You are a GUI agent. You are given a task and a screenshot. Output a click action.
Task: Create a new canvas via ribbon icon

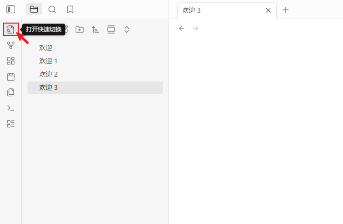tap(11, 61)
